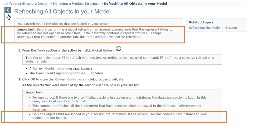Click the word Tools in step 1
Image resolution: width=253 pixels, height=129 pixels.
pos(41,50)
